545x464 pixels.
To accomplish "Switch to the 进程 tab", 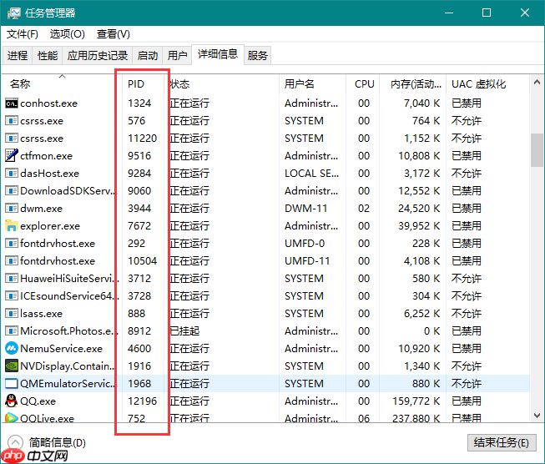I will tap(18, 55).
